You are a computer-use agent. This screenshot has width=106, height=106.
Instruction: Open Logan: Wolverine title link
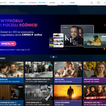click(x=62, y=102)
